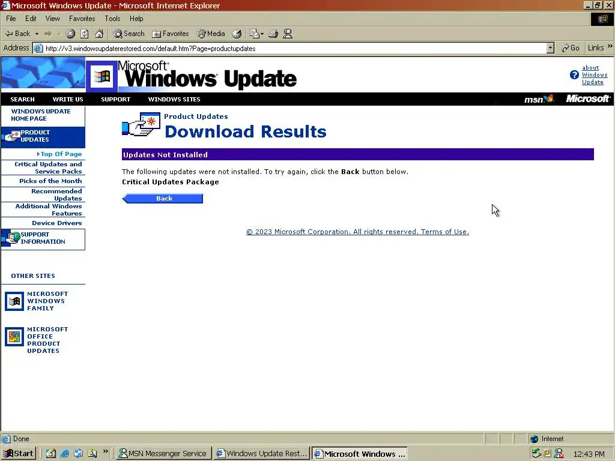Stop the page loading with the Stop icon

[70, 34]
